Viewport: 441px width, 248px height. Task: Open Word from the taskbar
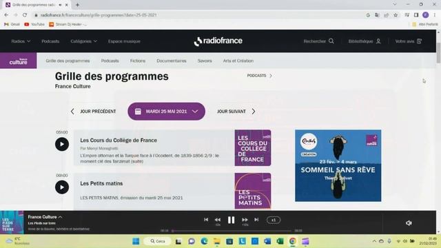tap(267, 241)
